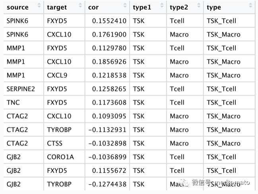This screenshot has width=258, height=194.
Task: Click the source column header label
Action: [17, 8]
